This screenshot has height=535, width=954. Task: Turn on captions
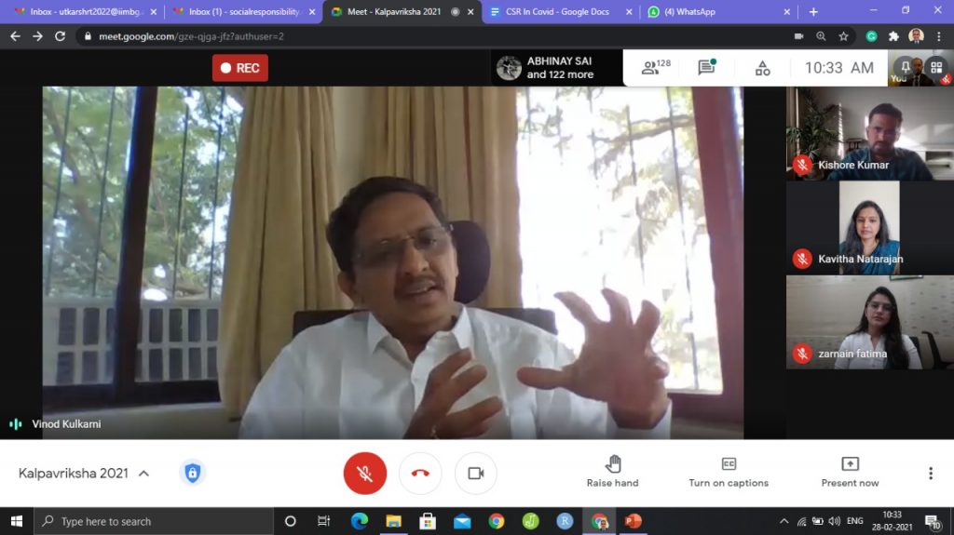point(729,471)
